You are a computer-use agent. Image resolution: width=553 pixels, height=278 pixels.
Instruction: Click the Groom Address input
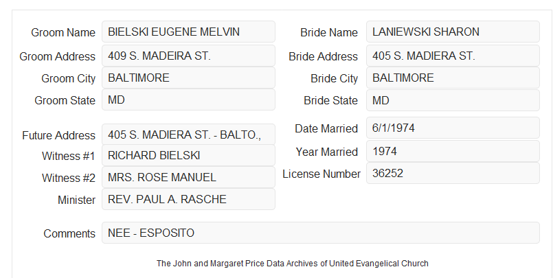[x=188, y=56]
